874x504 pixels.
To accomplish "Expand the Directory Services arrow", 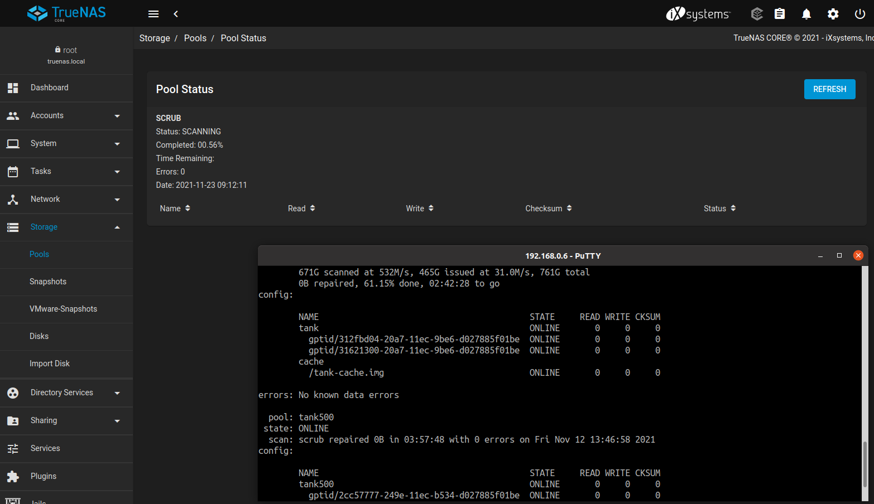I will [117, 393].
